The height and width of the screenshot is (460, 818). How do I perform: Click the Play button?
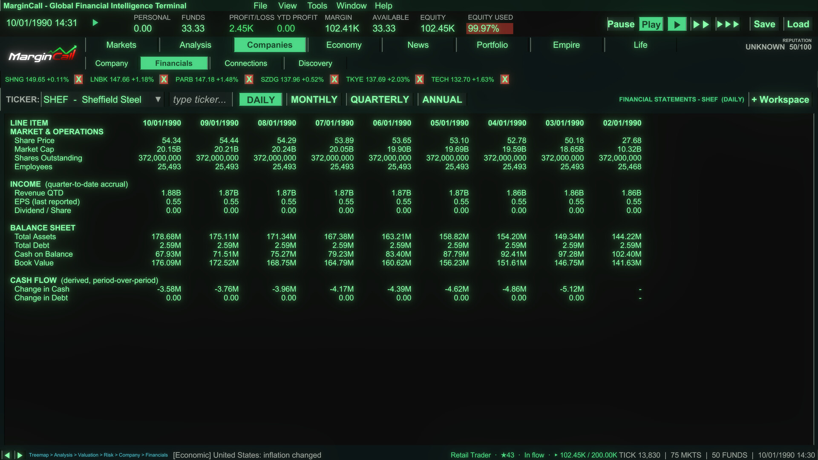(x=651, y=24)
